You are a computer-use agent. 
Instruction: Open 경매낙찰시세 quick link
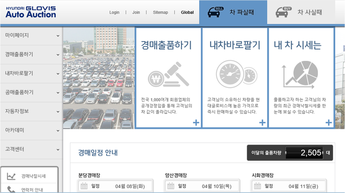(x=34, y=176)
